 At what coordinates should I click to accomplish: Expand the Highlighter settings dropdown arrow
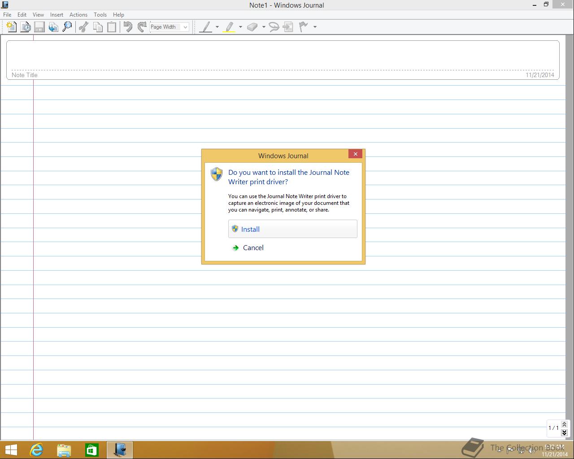pyautogui.click(x=241, y=27)
